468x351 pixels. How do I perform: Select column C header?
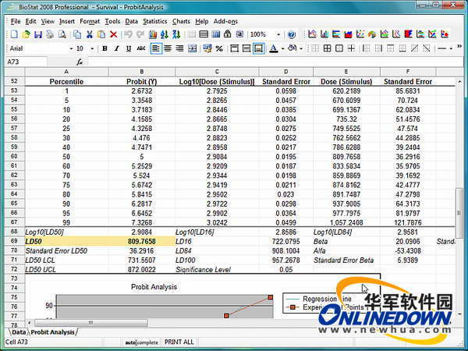[217, 72]
